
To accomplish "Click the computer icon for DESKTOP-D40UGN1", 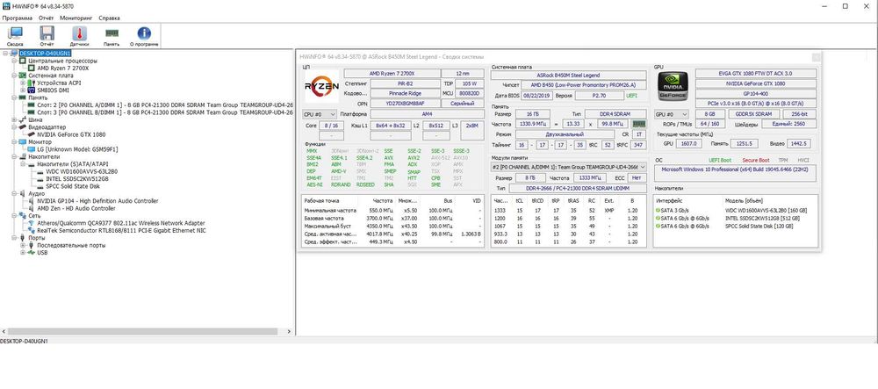I will pyautogui.click(x=15, y=54).
